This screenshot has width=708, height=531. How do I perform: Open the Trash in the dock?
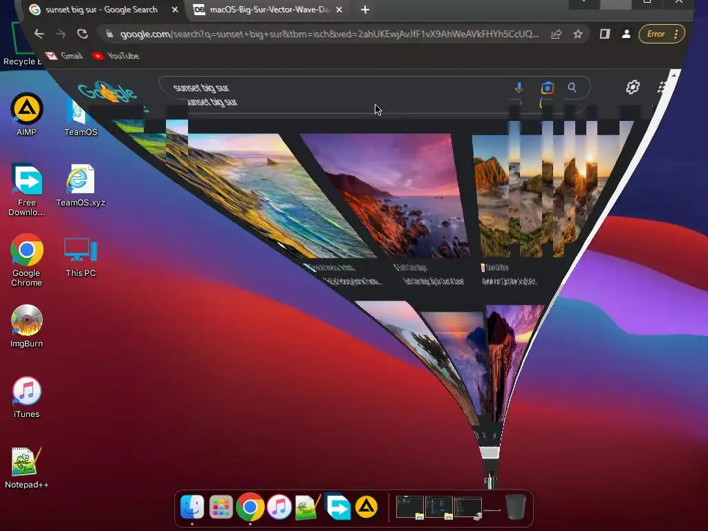pyautogui.click(x=515, y=507)
